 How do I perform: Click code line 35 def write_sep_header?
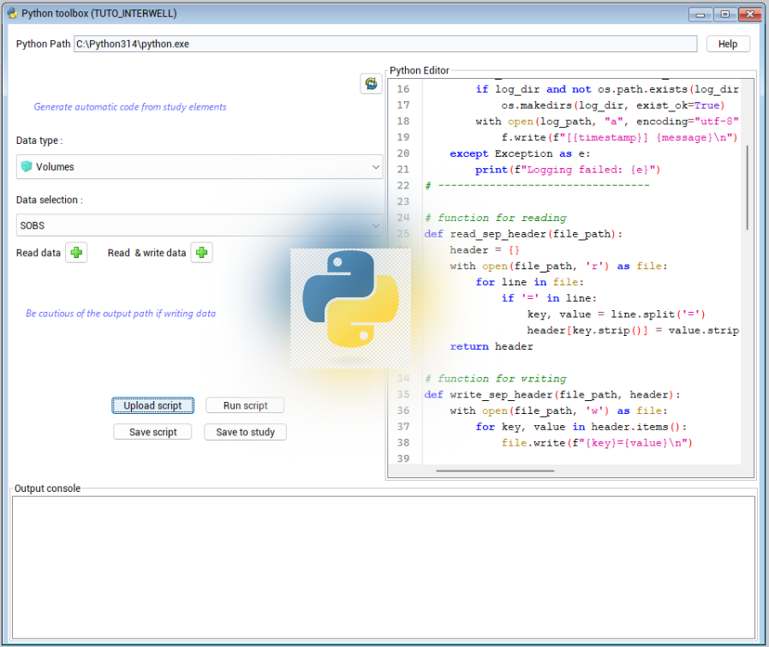point(552,394)
